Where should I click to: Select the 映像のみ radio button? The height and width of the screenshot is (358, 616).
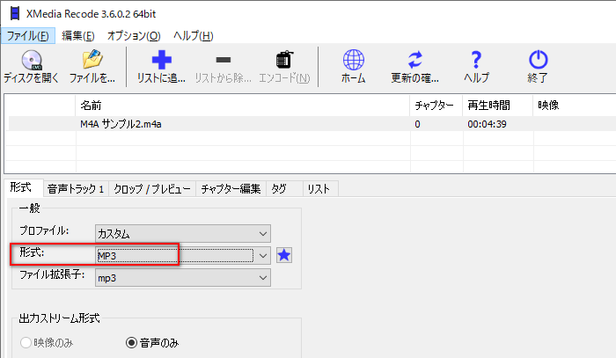(x=26, y=343)
